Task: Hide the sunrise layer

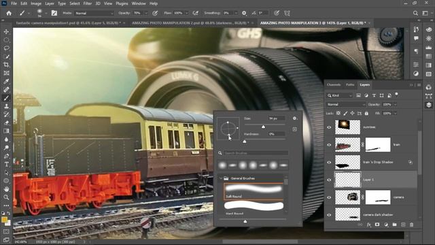Action: point(329,127)
